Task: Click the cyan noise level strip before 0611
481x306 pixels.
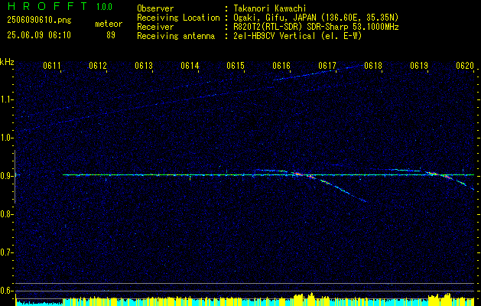Action: click(x=39, y=303)
